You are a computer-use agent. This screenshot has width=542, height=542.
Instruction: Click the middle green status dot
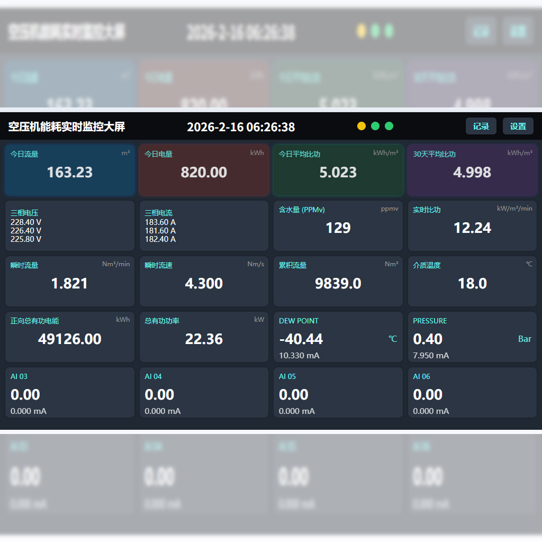[375, 126]
